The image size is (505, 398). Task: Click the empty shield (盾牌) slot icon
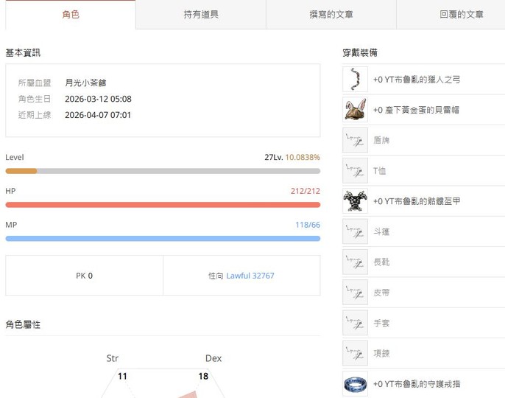(x=355, y=140)
